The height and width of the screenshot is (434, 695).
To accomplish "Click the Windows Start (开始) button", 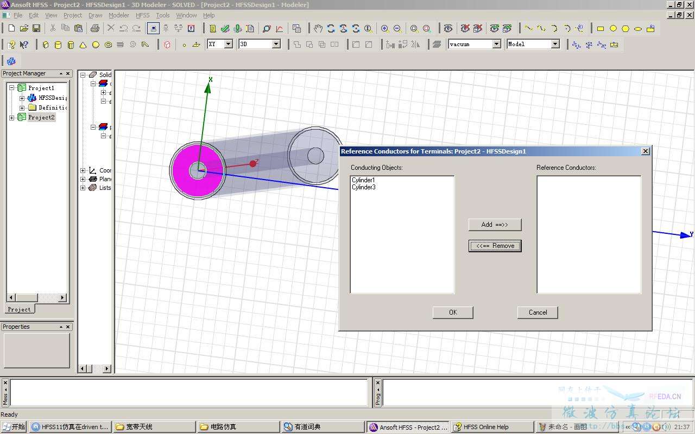I will click(14, 427).
